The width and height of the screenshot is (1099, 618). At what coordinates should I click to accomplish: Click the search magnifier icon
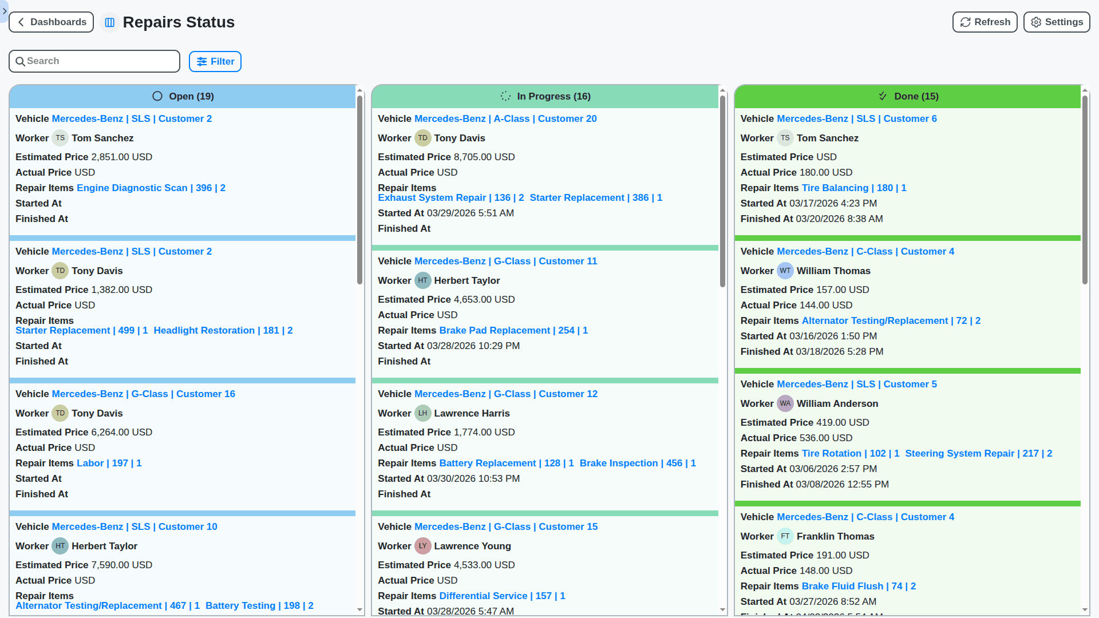coord(21,61)
